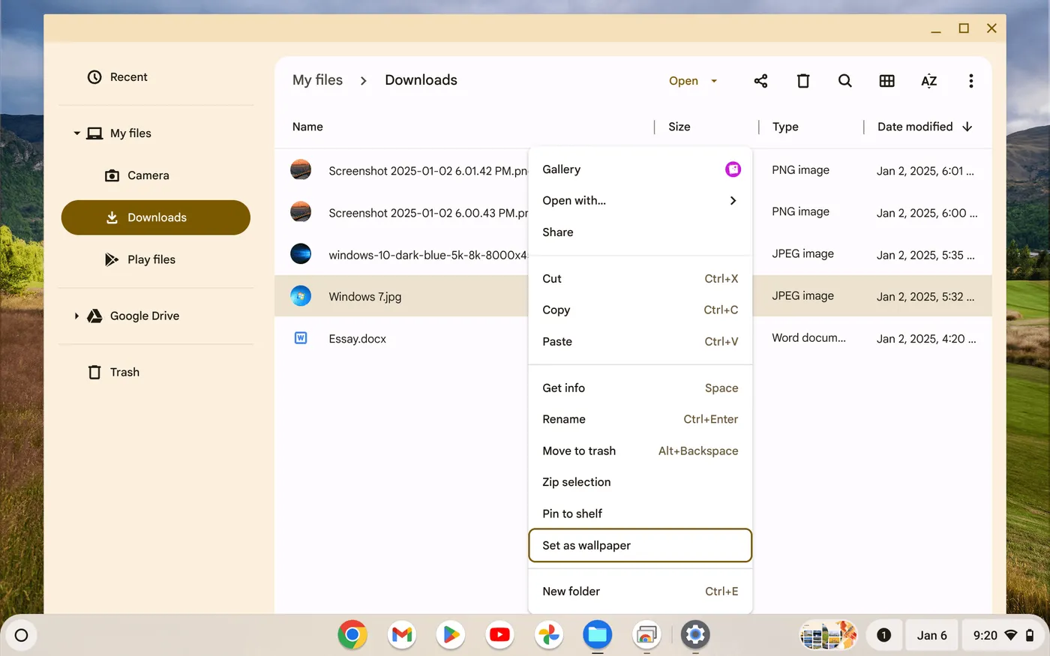Open the notification counter badge

[883, 635]
